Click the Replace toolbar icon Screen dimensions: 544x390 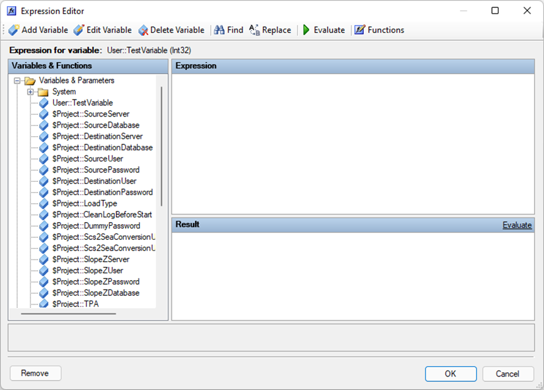coord(254,30)
